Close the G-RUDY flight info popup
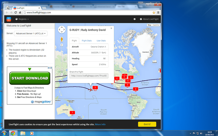Image resolution: width=218 pixels, height=136 pixels. [x=111, y=28]
